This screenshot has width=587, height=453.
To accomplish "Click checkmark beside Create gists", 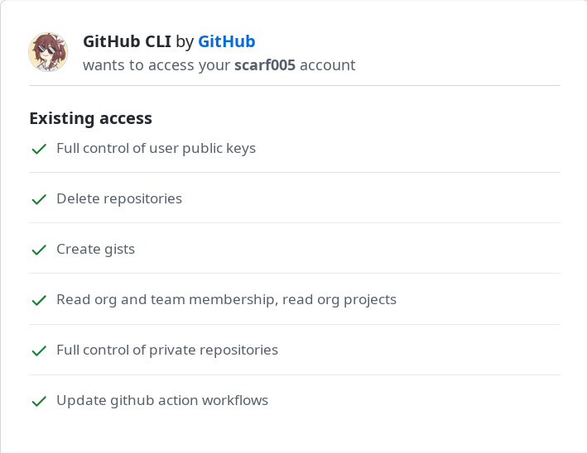I will click(x=39, y=250).
